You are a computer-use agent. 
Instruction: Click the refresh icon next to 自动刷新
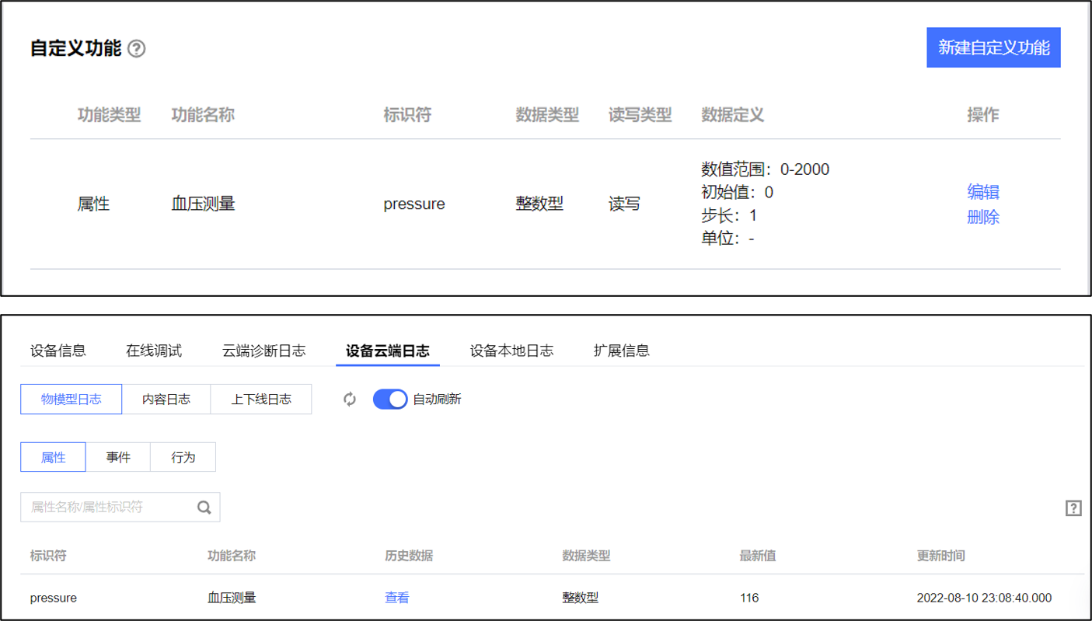tap(350, 399)
